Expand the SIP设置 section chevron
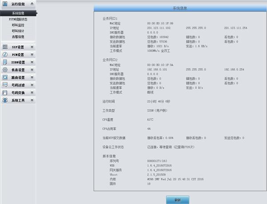Screen dimensions: 267x204 coord(32,47)
